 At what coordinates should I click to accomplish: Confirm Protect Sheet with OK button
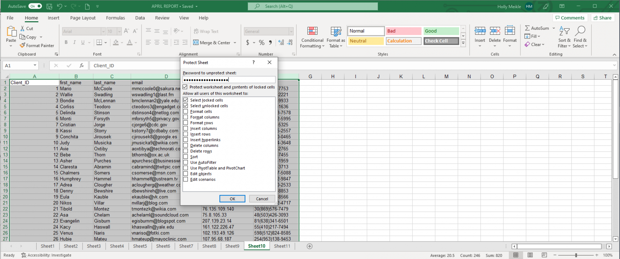[x=232, y=199]
